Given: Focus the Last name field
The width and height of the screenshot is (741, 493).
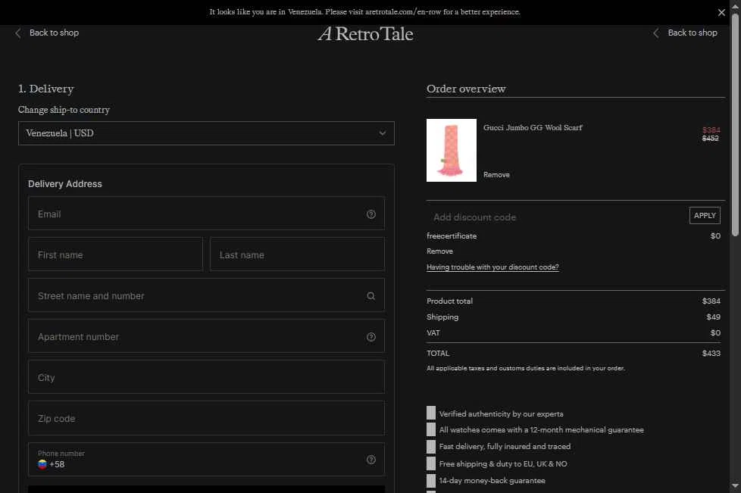Looking at the screenshot, I should tap(297, 254).
